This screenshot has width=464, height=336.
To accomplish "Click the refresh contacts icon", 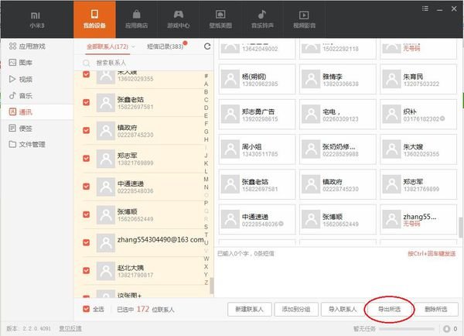I will point(207,46).
